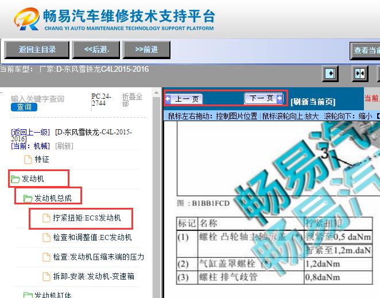Viewport: 380px width, 298px height.
Task: Click 刷新当前页 to refresh the page
Action: tap(313, 102)
